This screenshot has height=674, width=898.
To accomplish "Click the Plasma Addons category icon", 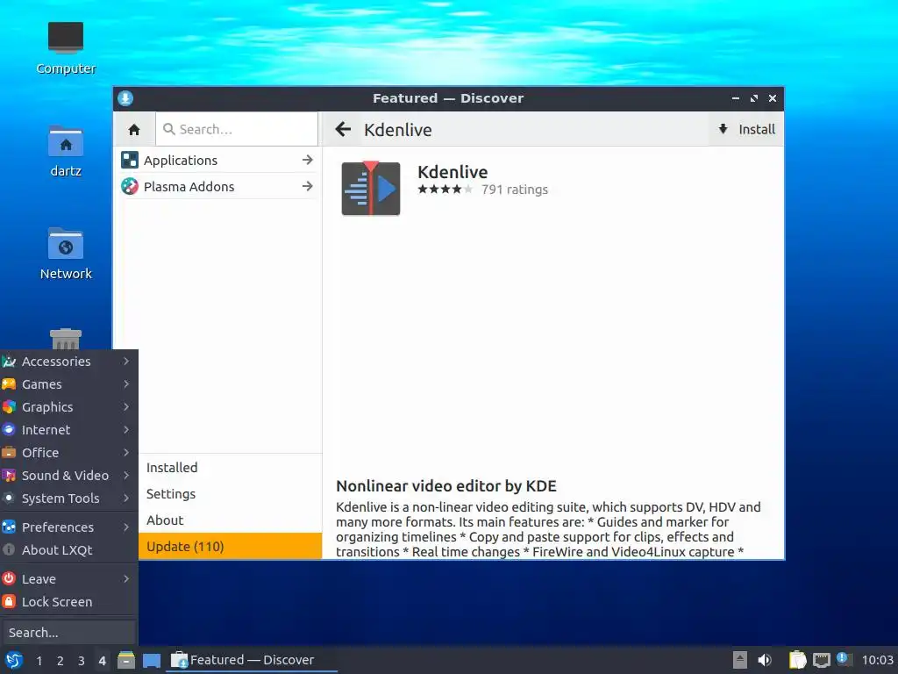I will pyautogui.click(x=130, y=186).
